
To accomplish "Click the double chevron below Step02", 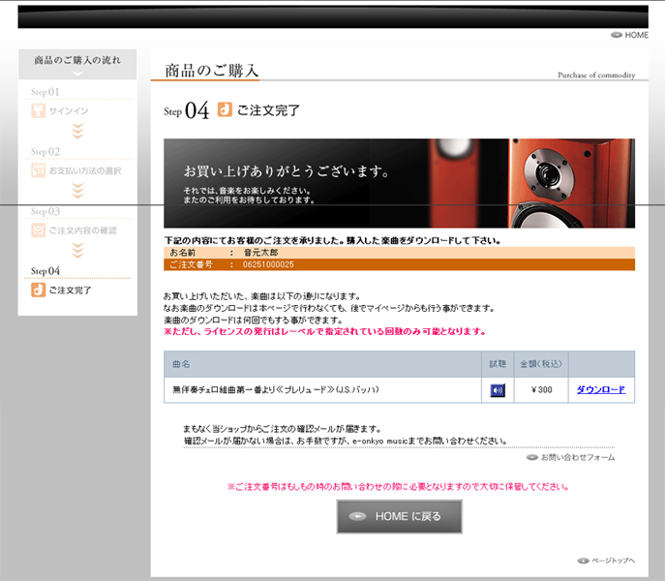I will click(x=77, y=191).
